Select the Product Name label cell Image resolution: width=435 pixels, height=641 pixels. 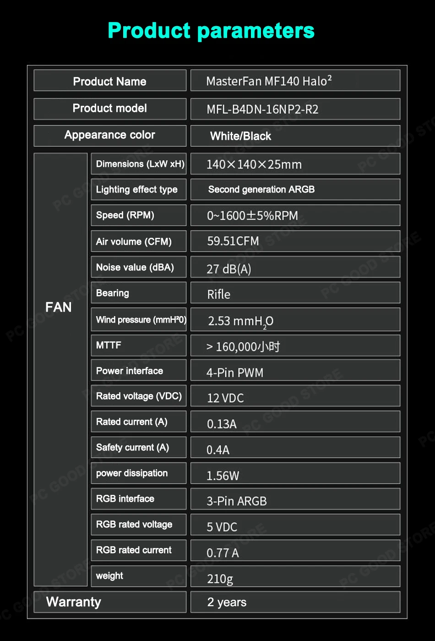110,81
